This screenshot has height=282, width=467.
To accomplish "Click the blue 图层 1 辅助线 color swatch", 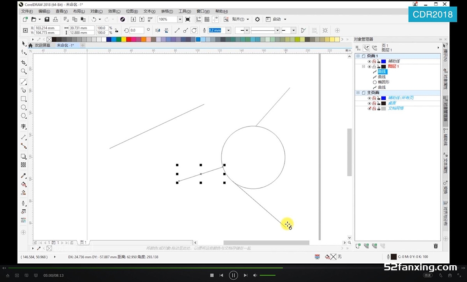I will [383, 61].
